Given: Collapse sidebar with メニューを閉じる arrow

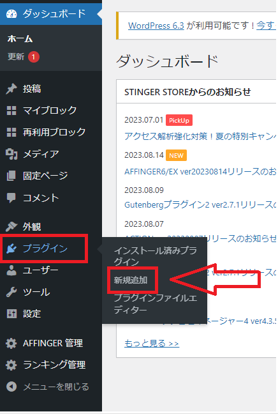Looking at the screenshot, I should pyautogui.click(x=48, y=387).
